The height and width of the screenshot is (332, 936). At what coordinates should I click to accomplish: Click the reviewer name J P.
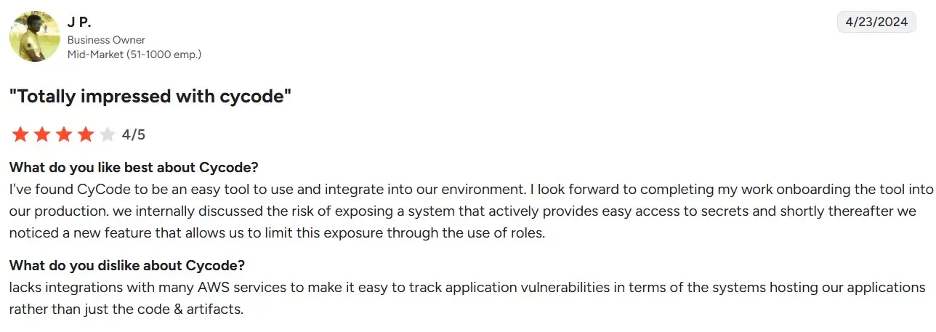(x=79, y=22)
